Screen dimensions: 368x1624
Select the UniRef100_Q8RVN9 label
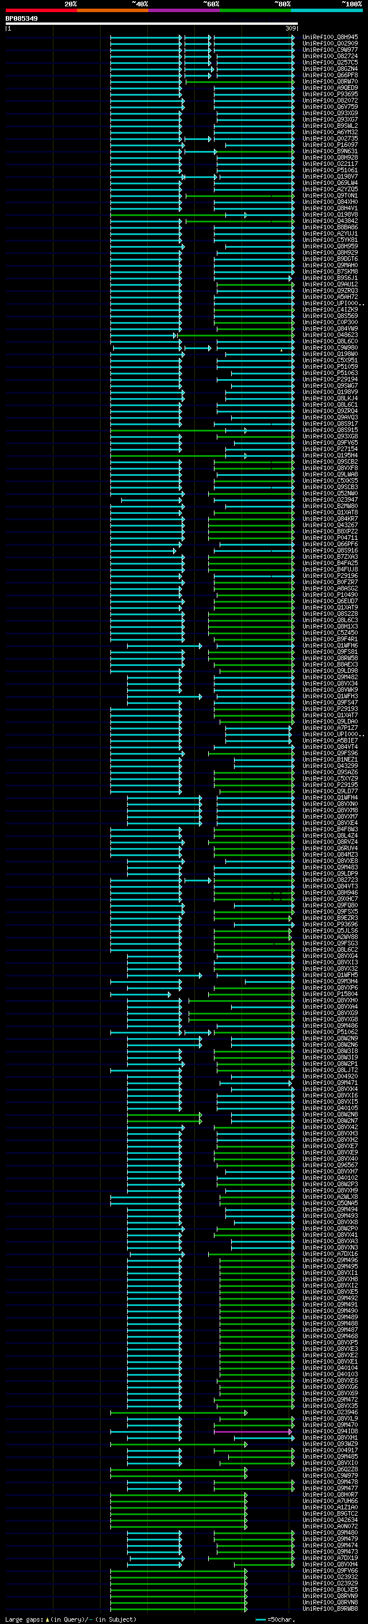[x=330, y=1596]
